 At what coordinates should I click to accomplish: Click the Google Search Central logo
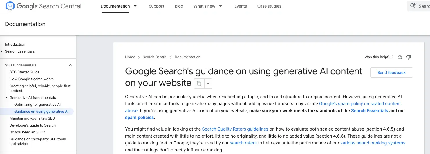(x=44, y=6)
